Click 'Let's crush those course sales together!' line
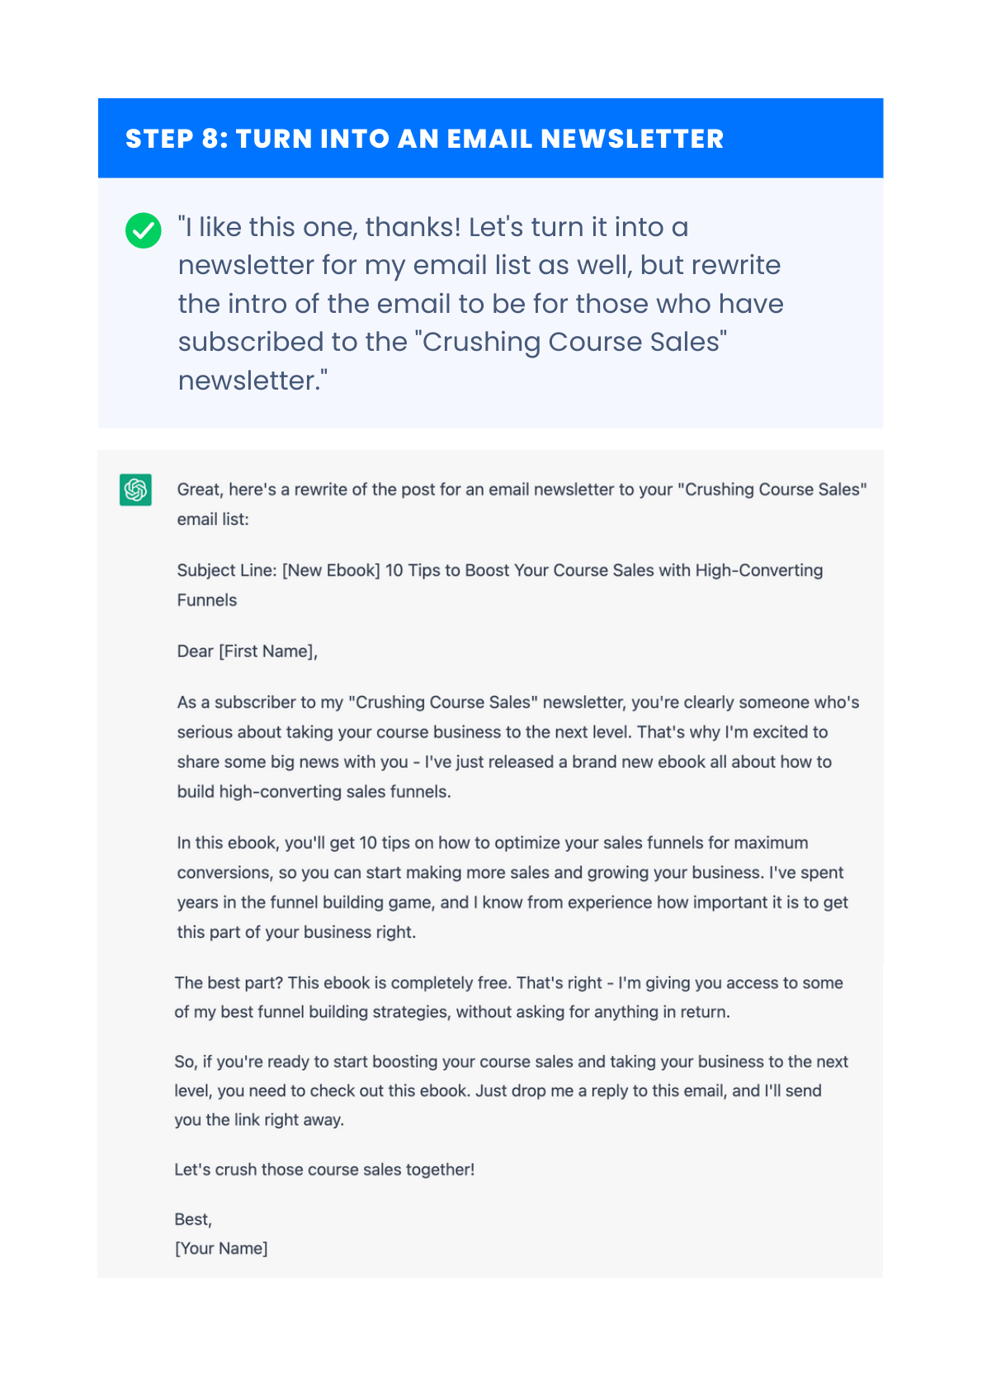This screenshot has width=982, height=1391. point(324,1170)
